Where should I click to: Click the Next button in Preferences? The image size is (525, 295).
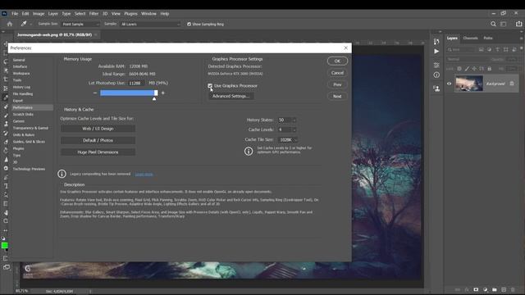pos(337,96)
